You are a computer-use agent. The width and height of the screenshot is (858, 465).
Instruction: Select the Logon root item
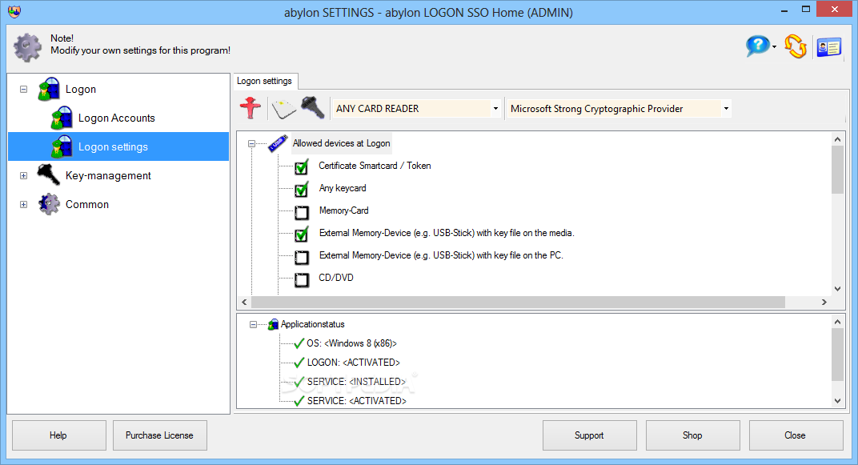[x=80, y=89]
